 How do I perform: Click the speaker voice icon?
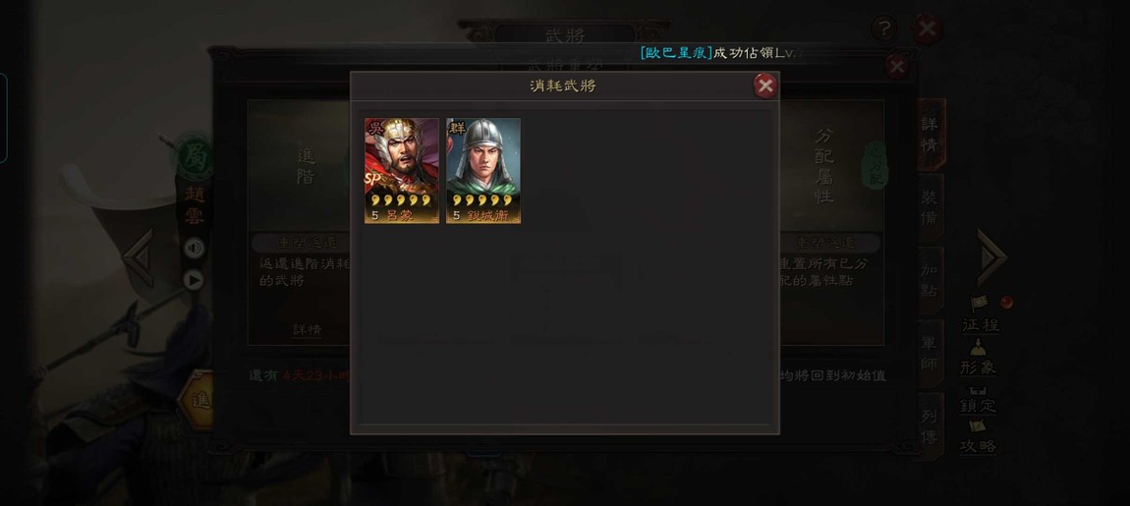tap(194, 249)
